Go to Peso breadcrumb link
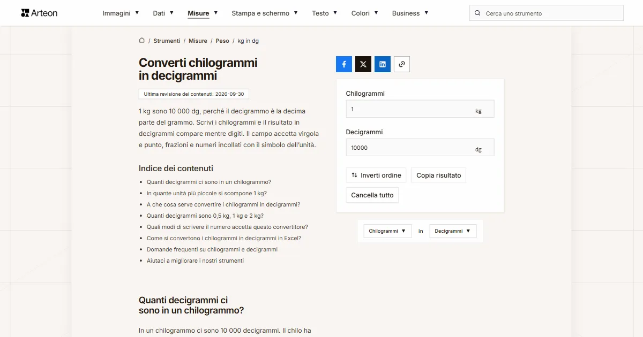The image size is (643, 337). point(222,41)
